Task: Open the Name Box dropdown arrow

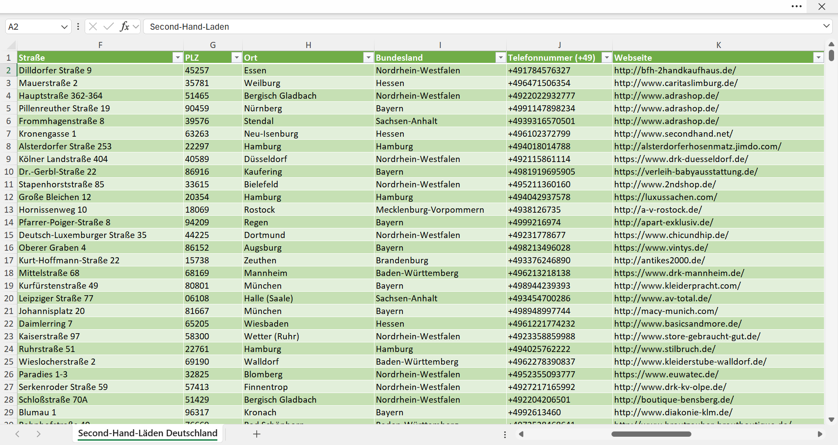Action: click(64, 27)
